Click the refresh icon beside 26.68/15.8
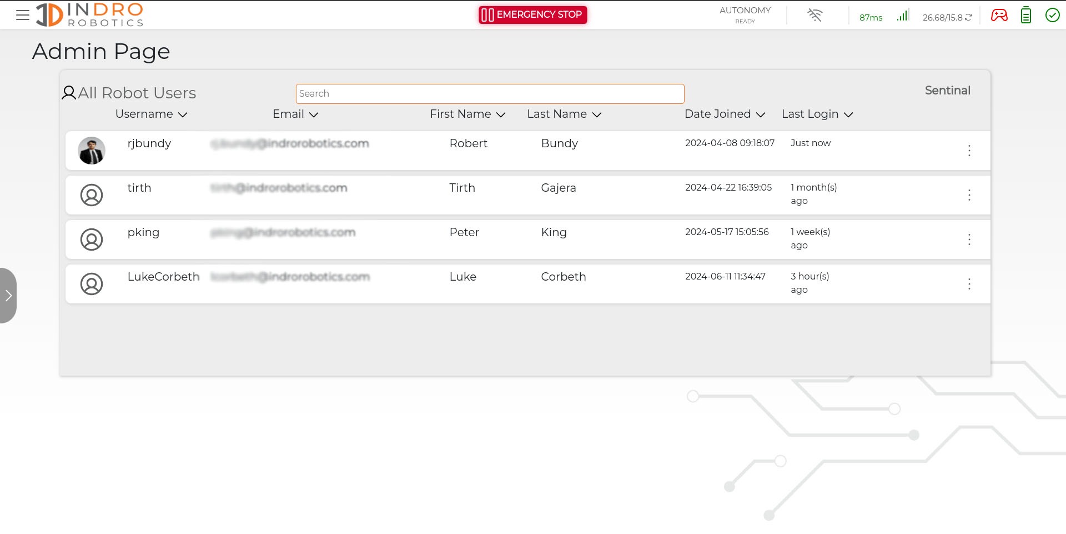This screenshot has width=1066, height=534. [968, 17]
